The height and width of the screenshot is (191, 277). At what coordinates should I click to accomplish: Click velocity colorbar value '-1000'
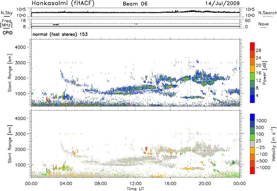pyautogui.click(x=263, y=168)
